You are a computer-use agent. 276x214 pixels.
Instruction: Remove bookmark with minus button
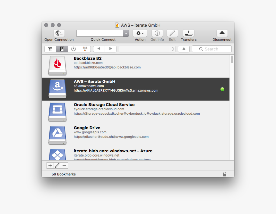tap(65, 165)
